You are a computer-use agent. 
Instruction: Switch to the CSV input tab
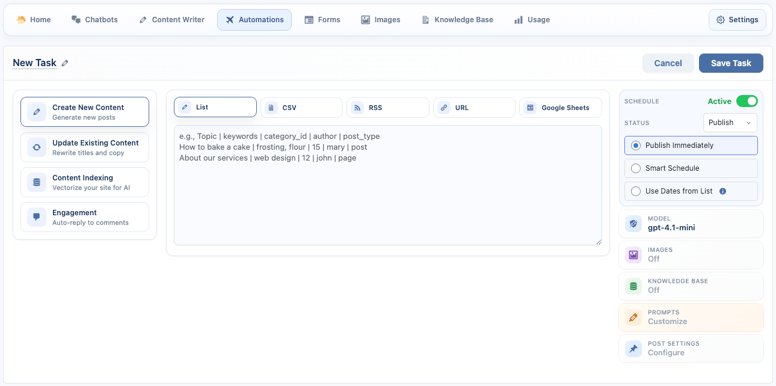pyautogui.click(x=301, y=108)
